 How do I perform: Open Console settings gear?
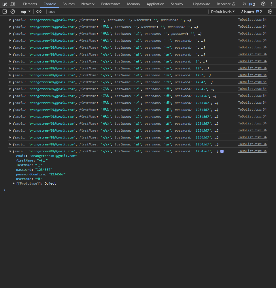270,12
